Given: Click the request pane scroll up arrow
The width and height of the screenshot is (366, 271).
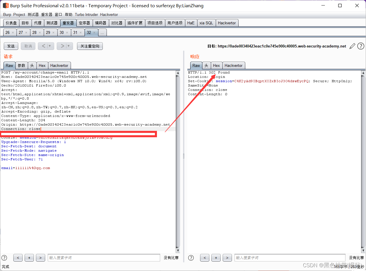Looking at the screenshot, I should coord(178,73).
